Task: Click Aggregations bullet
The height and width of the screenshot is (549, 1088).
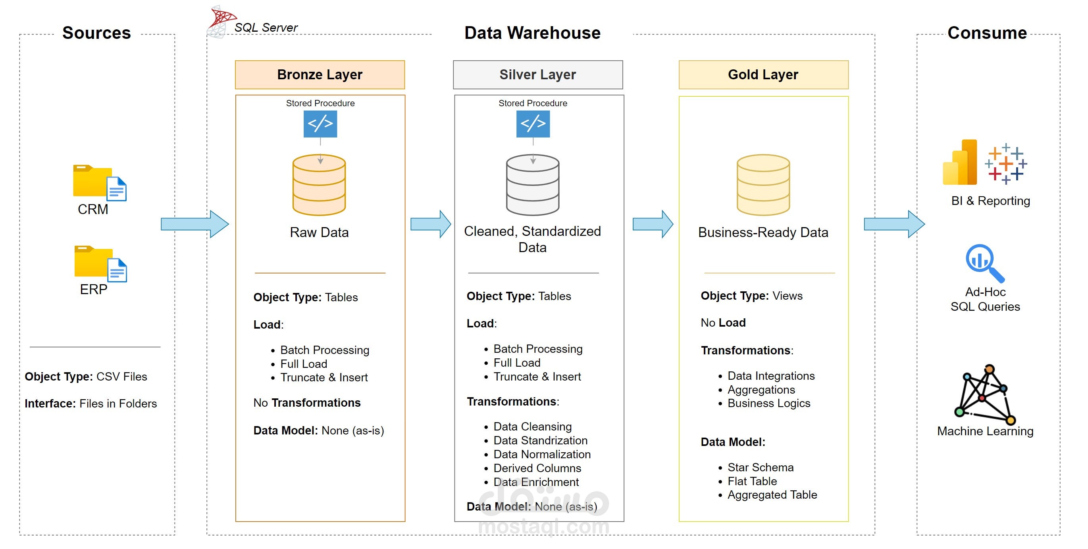Action: pos(761,390)
